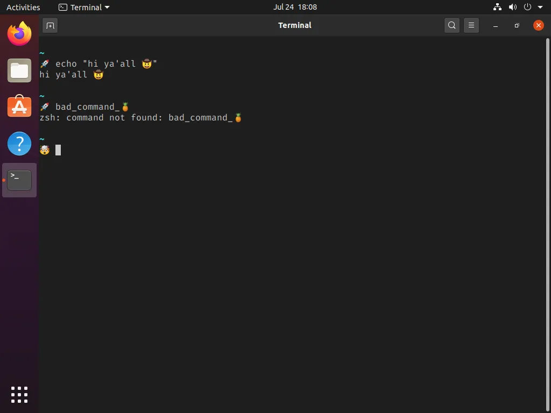Open Firefox from the dock

click(19, 34)
